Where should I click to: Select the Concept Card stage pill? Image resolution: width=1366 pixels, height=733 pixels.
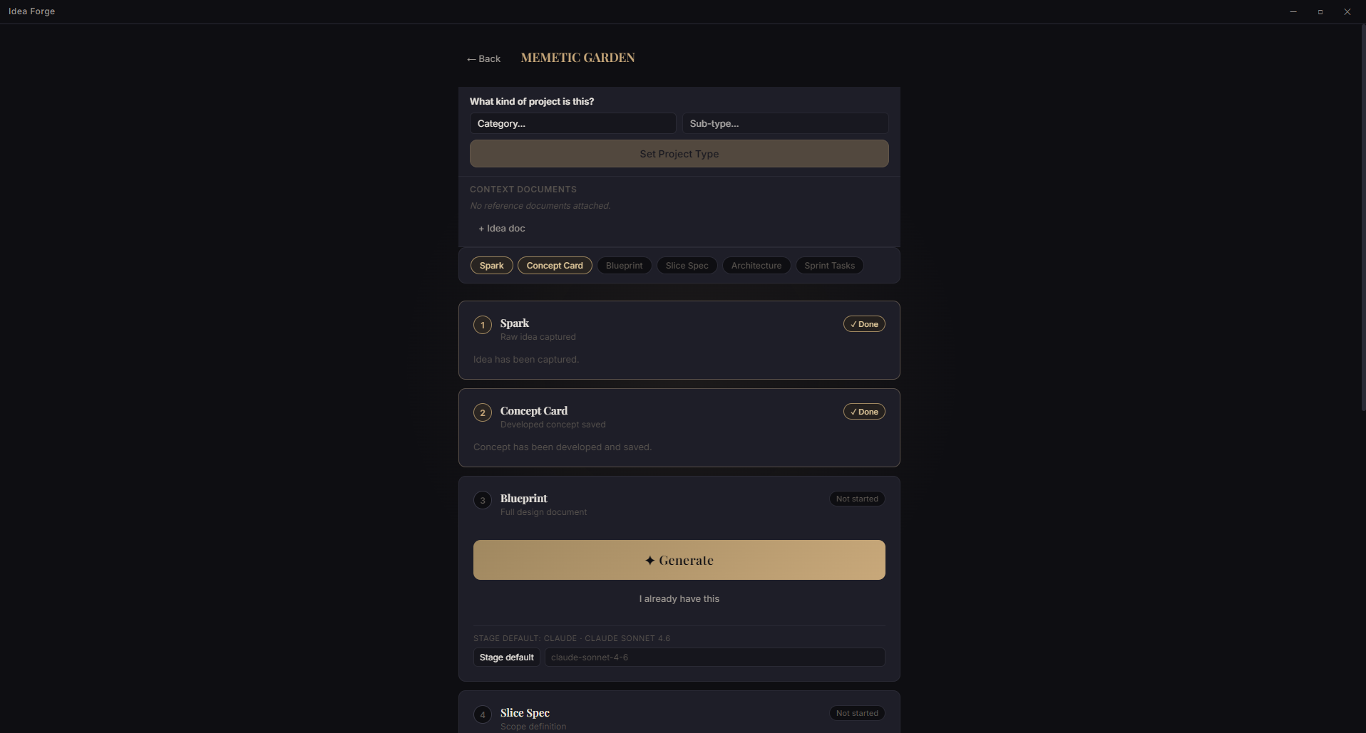(555, 266)
